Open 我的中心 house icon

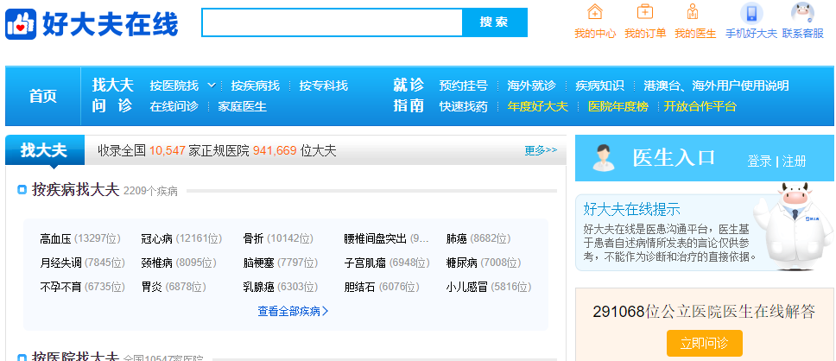coord(594,13)
